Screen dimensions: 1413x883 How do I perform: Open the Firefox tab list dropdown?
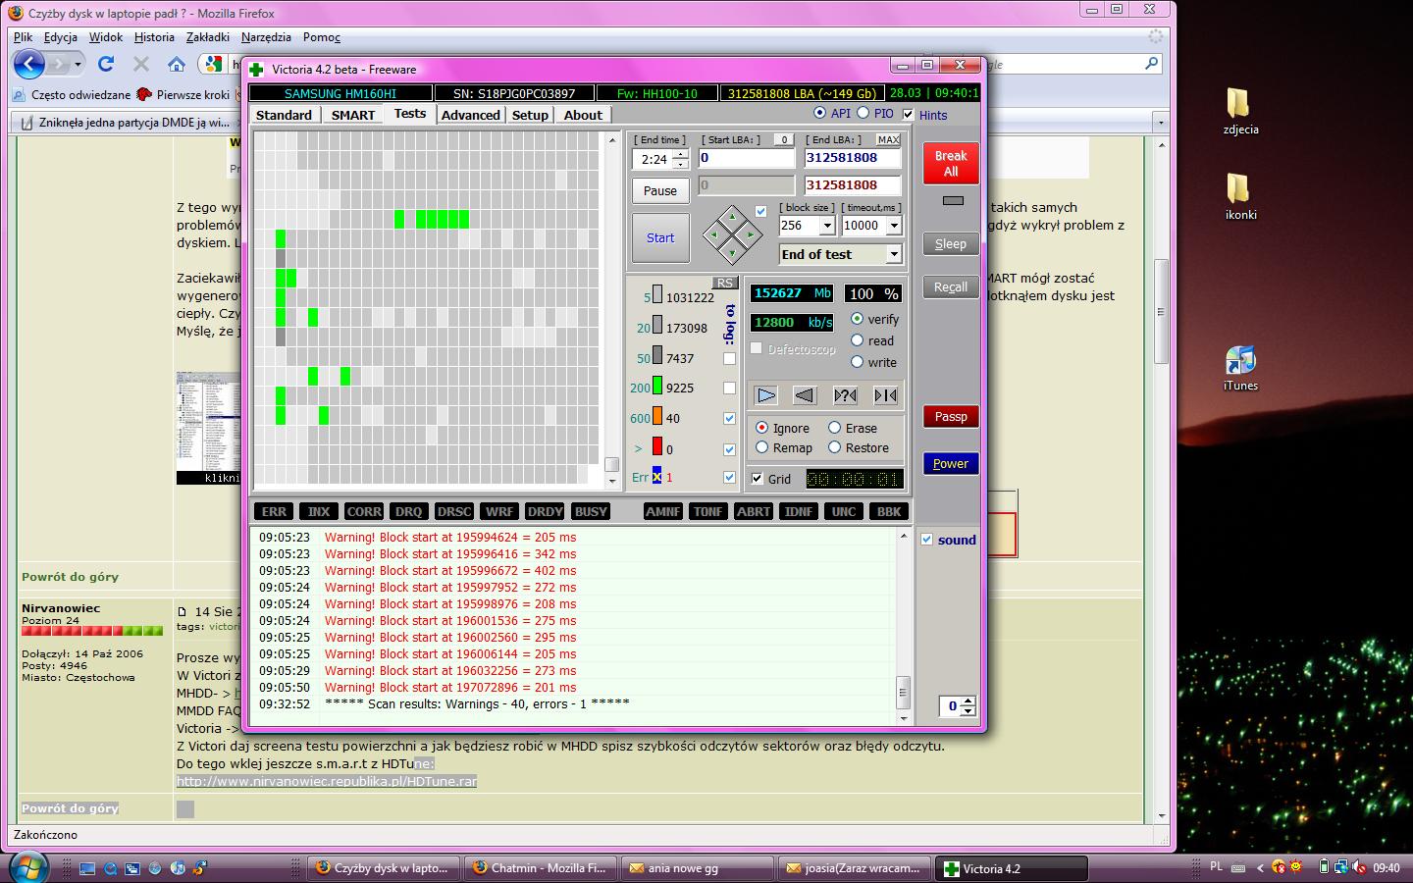click(1161, 123)
